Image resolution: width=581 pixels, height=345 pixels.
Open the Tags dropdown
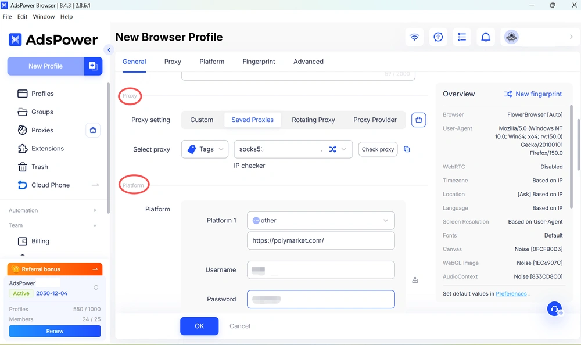205,149
